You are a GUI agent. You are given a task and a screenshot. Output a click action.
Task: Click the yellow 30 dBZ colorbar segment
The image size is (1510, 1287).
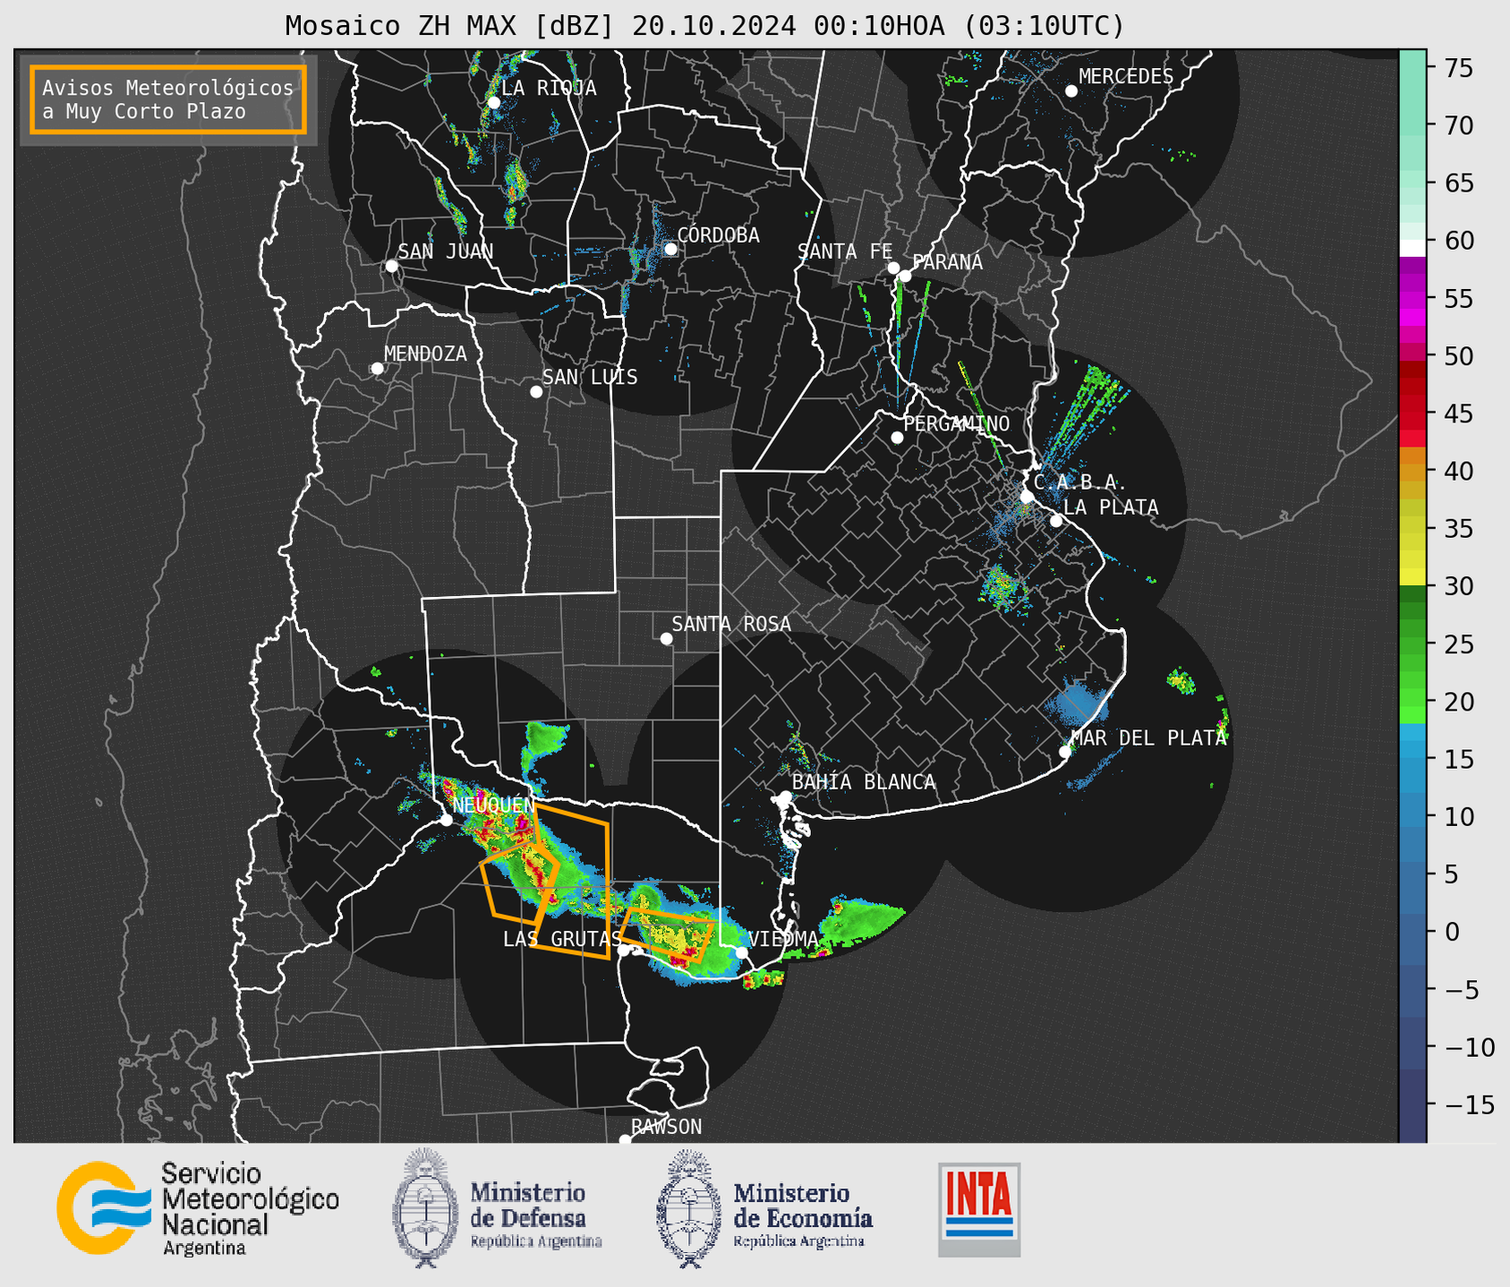[x=1412, y=577]
